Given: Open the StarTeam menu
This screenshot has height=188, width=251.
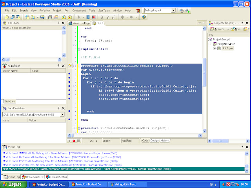Looking at the screenshot, I should pyautogui.click(x=104, y=11).
